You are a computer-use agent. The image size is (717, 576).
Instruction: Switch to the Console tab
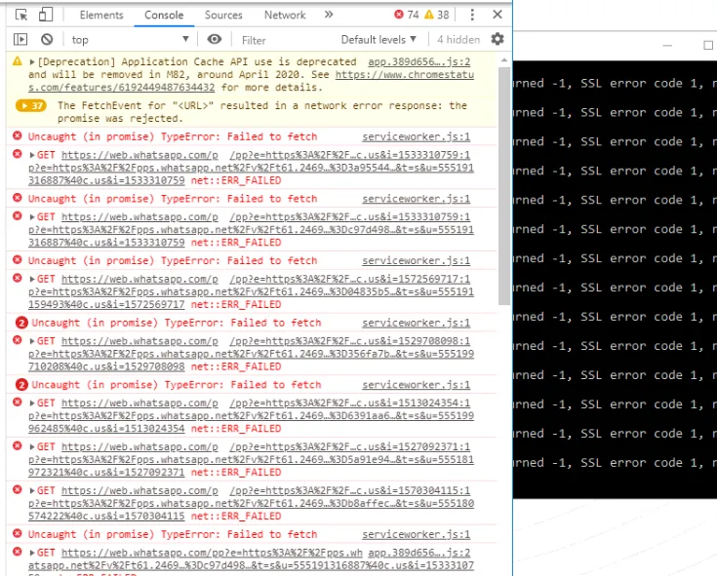[x=164, y=15]
